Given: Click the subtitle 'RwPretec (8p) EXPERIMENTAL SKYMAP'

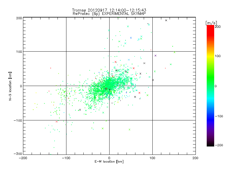Looking at the screenshot, I should 109,14.
